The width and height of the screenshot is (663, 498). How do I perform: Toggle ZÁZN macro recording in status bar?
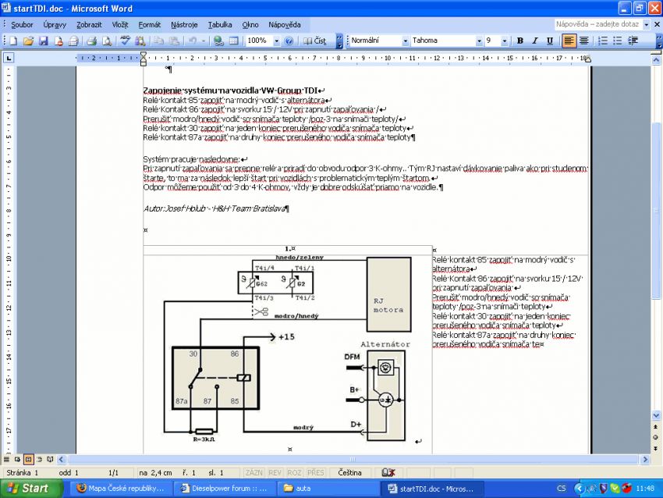click(x=253, y=472)
